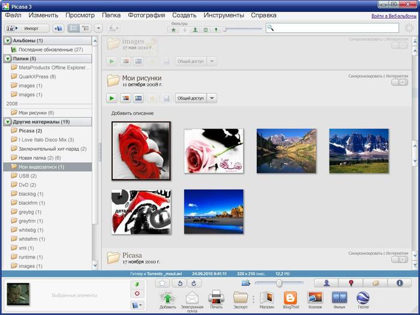This screenshot has height=315, width=420.
Task: Select the USB (2) folder
Action: point(47,176)
